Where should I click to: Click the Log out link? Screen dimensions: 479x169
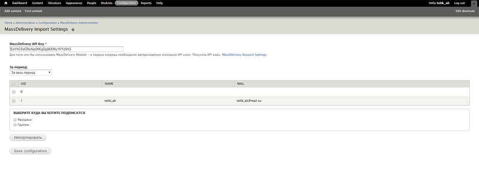pyautogui.click(x=459, y=3)
